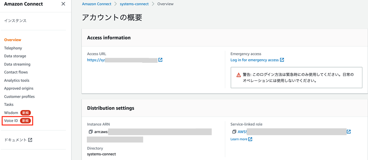Click the アカウントの概要 page title
Image resolution: width=368 pixels, height=160 pixels.
112,18
